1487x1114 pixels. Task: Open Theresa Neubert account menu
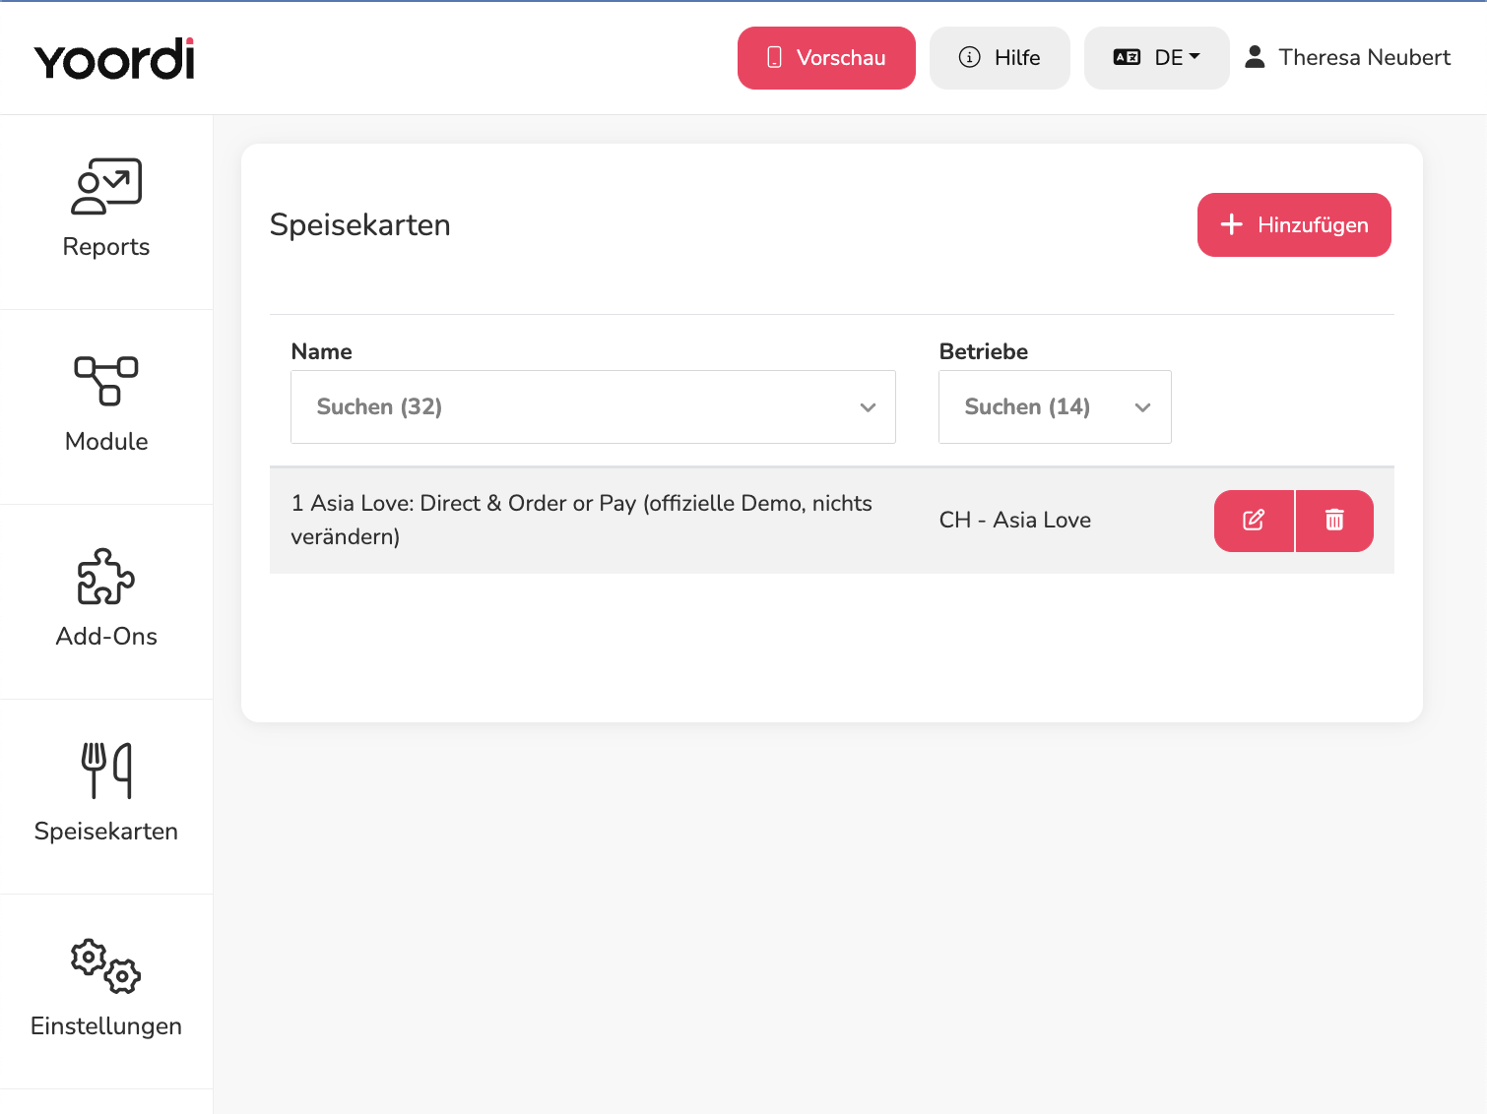[x=1347, y=57]
